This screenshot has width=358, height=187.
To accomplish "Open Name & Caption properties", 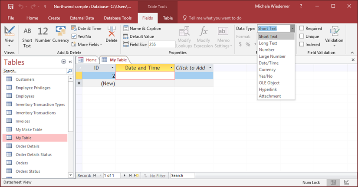I will coord(142,28).
